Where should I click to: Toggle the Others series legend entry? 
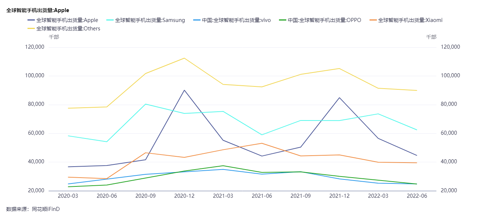64,29
